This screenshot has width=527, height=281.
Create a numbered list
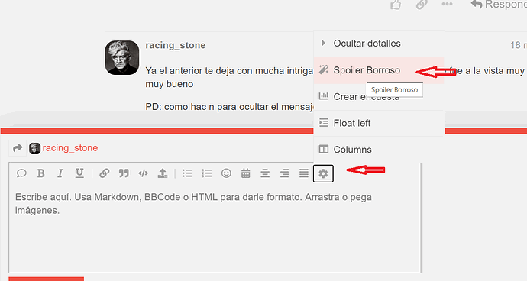point(207,173)
